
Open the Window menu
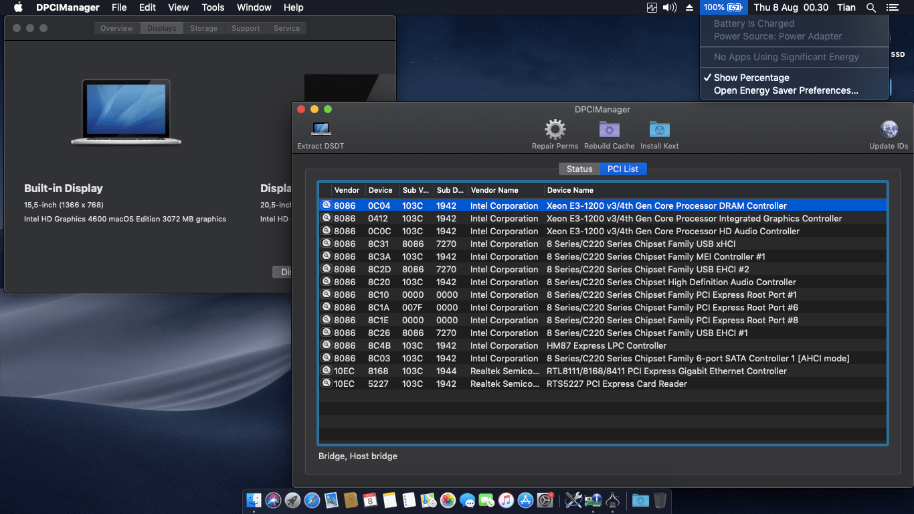click(x=254, y=7)
